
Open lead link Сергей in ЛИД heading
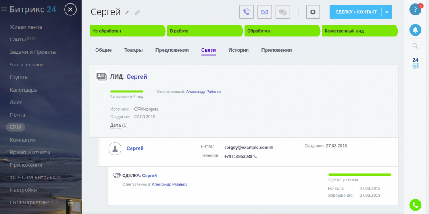point(137,77)
